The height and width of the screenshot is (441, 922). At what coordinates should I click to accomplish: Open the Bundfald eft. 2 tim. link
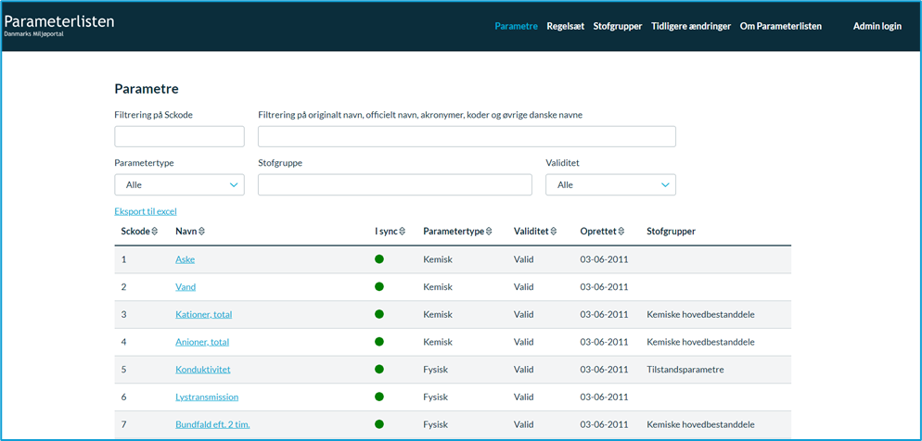[212, 424]
